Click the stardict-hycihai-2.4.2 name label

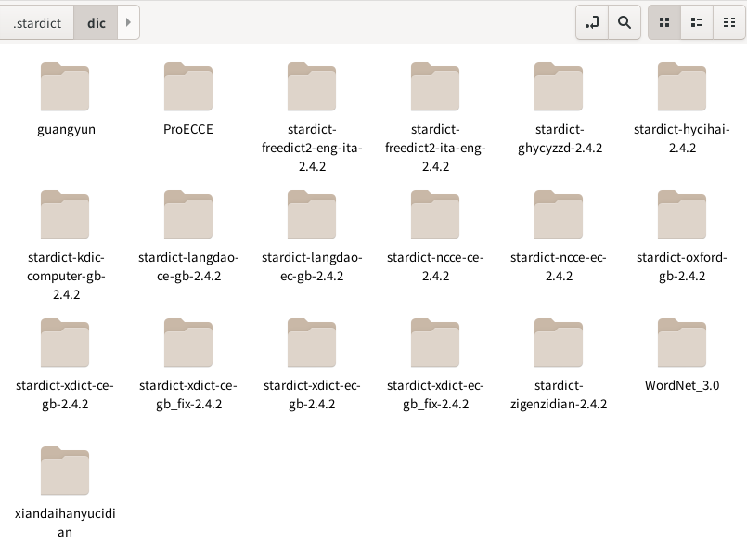[682, 138]
